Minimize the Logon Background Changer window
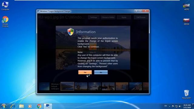 tap(136, 11)
